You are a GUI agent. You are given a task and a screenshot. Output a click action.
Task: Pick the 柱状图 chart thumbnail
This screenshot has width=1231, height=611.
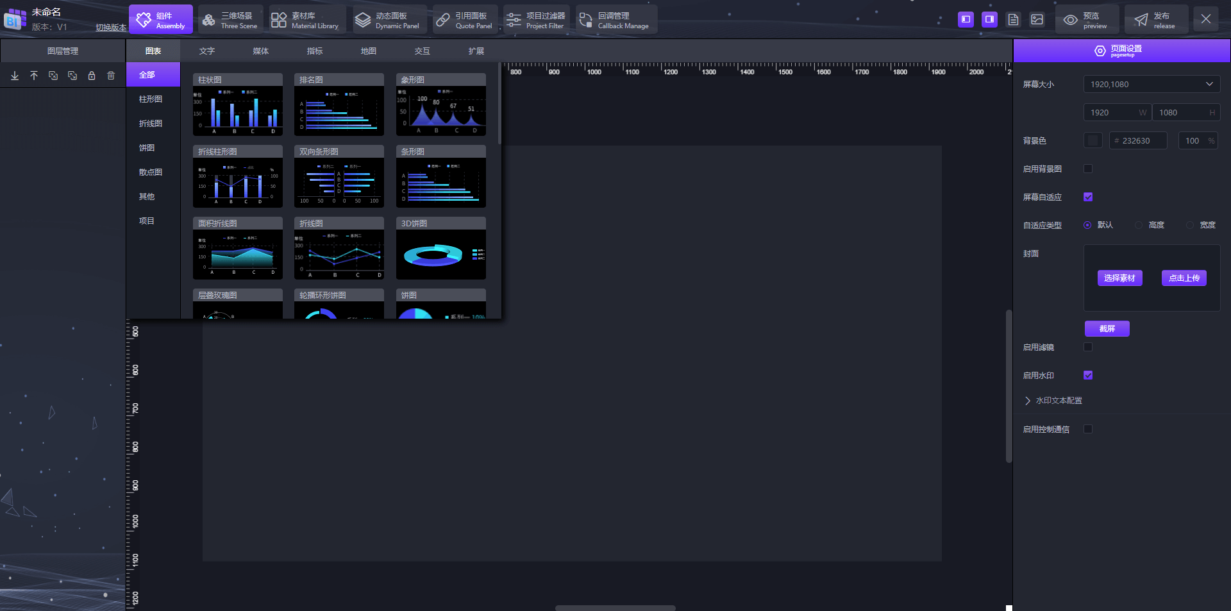click(x=238, y=105)
